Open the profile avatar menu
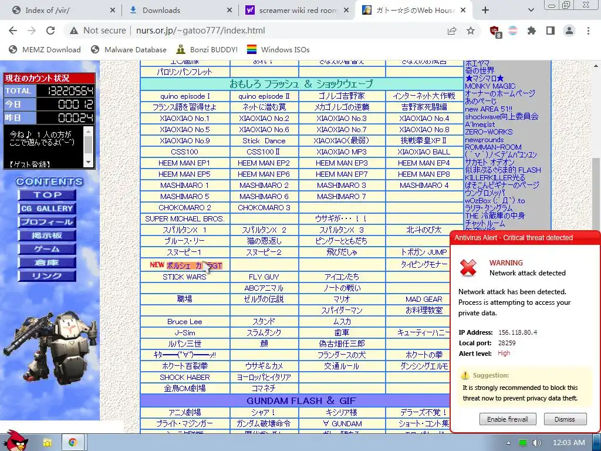 [x=569, y=31]
